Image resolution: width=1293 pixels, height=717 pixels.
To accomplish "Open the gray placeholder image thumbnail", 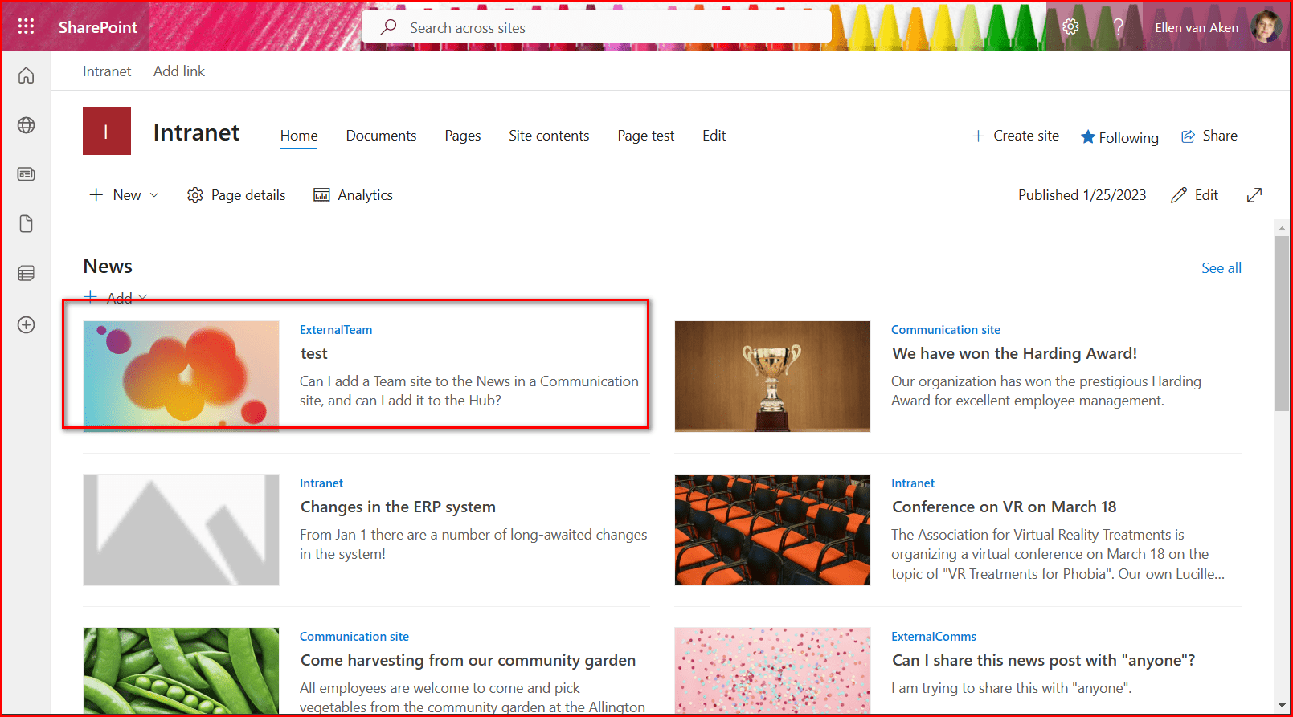I will click(x=181, y=530).
